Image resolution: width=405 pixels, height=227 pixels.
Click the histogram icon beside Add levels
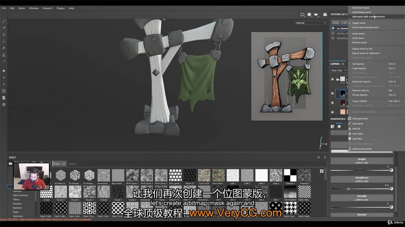[350, 134]
